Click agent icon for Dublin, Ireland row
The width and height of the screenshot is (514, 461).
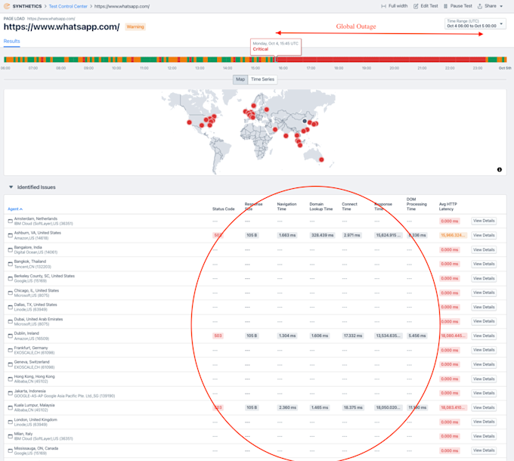point(10,336)
